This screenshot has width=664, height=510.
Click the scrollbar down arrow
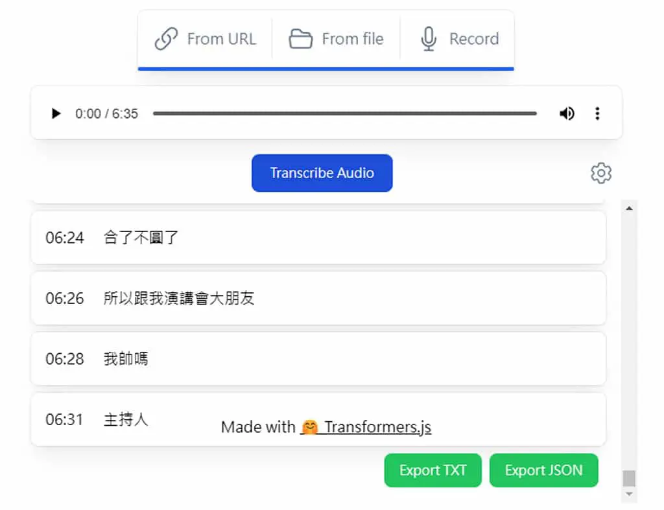[629, 494]
